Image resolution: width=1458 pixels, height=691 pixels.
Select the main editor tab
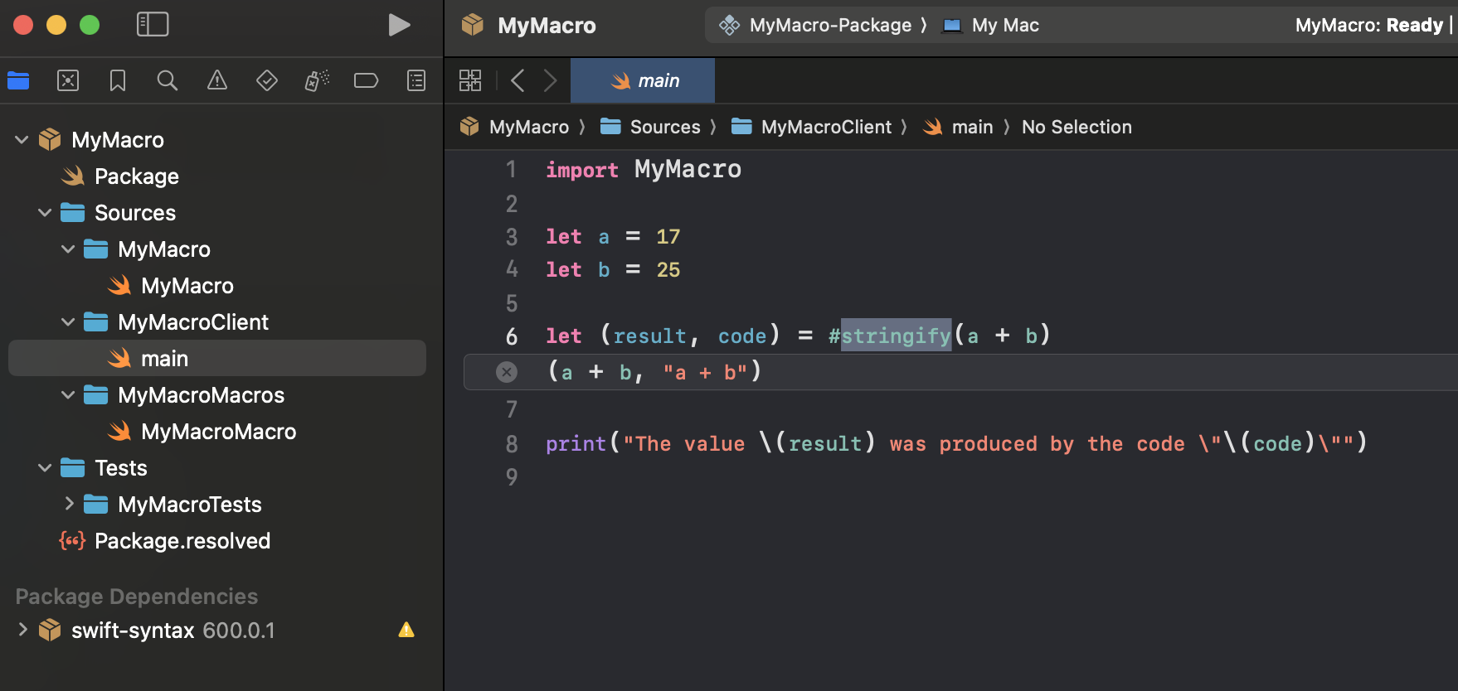[x=643, y=80]
